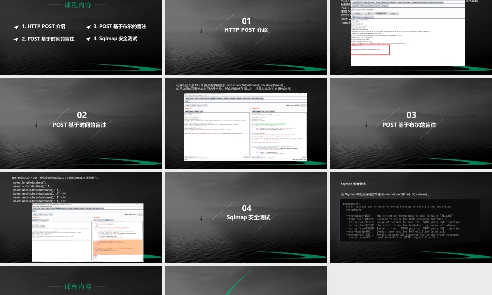Image resolution: width=492 pixels, height=295 pixels.
Task: Open the '03 POST 基于布尔的盲注' section slide
Action: click(x=410, y=120)
